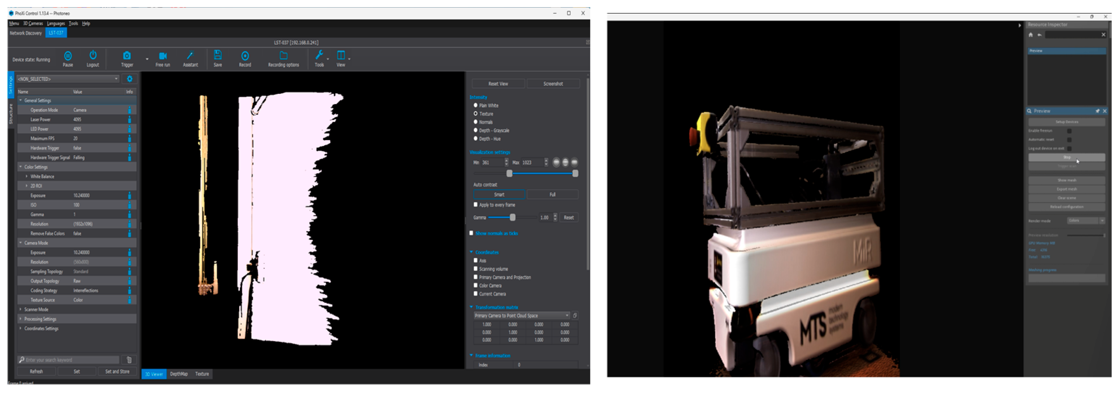The height and width of the screenshot is (394, 1119).
Task: Switch to the Texture view tab
Action: pos(202,373)
